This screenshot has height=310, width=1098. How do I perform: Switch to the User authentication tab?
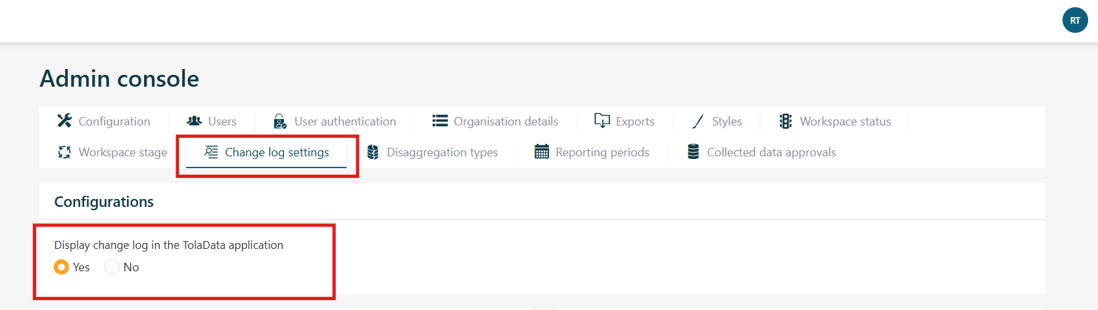(345, 122)
